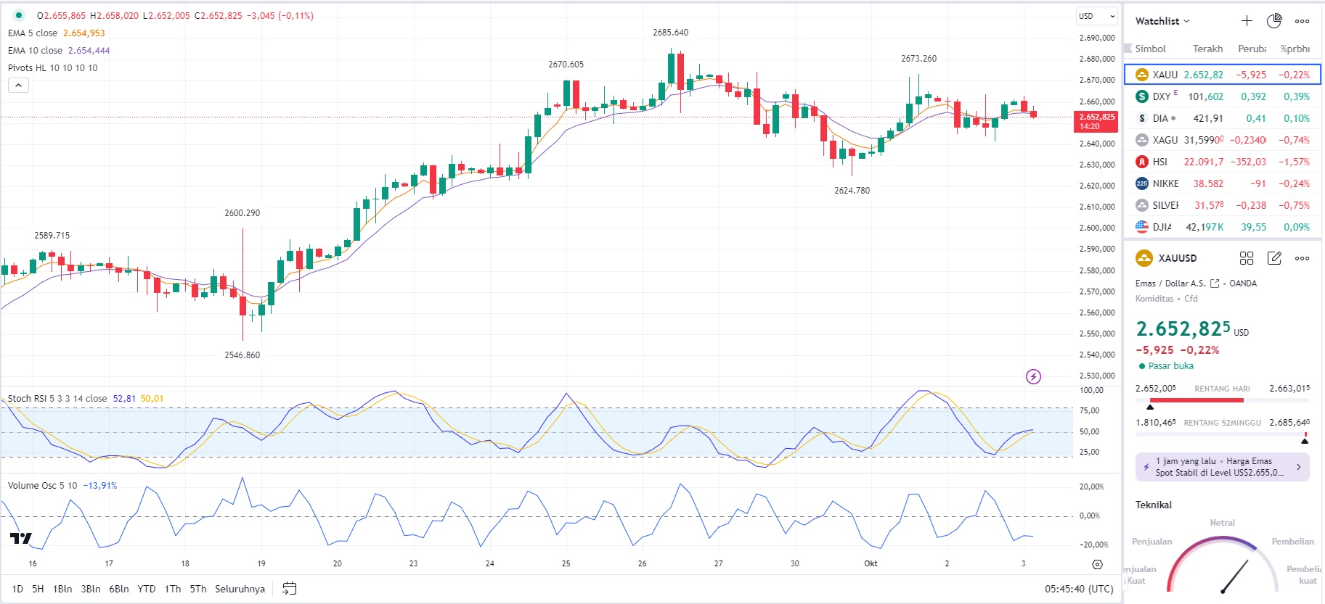Open chart settings via the gear icon
The height and width of the screenshot is (604, 1325).
pos(1096,563)
